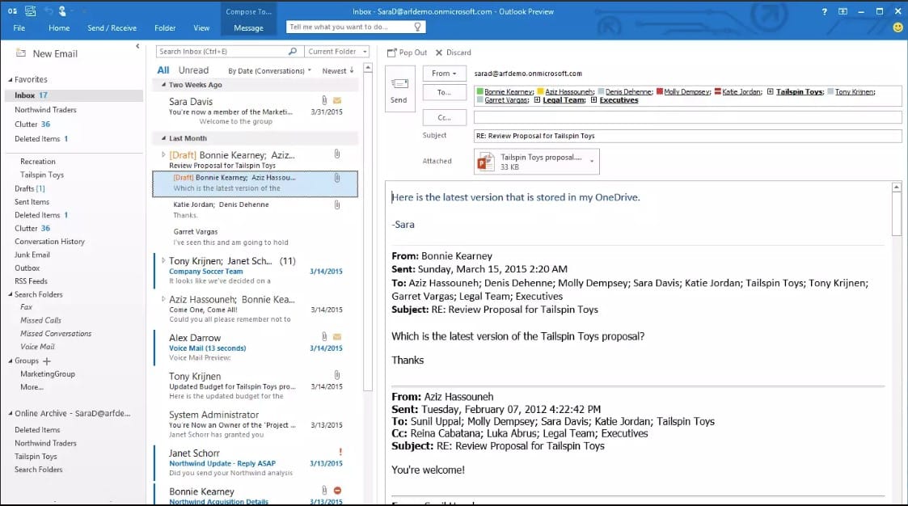Open By Date (Conversations) arrangement dropdown

(x=269, y=70)
